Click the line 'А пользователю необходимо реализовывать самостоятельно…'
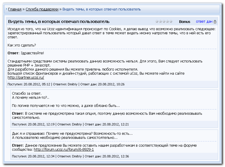The image size is (225, 167). 65,138
